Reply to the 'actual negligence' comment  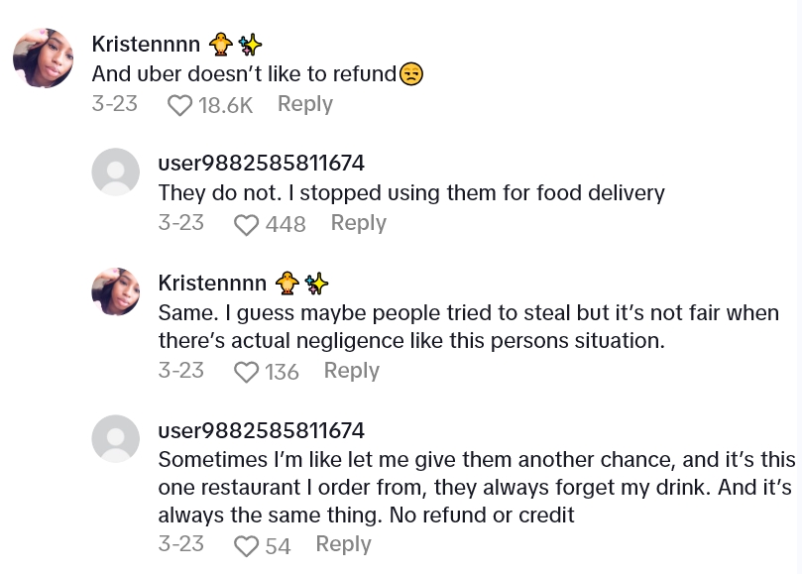click(x=351, y=371)
